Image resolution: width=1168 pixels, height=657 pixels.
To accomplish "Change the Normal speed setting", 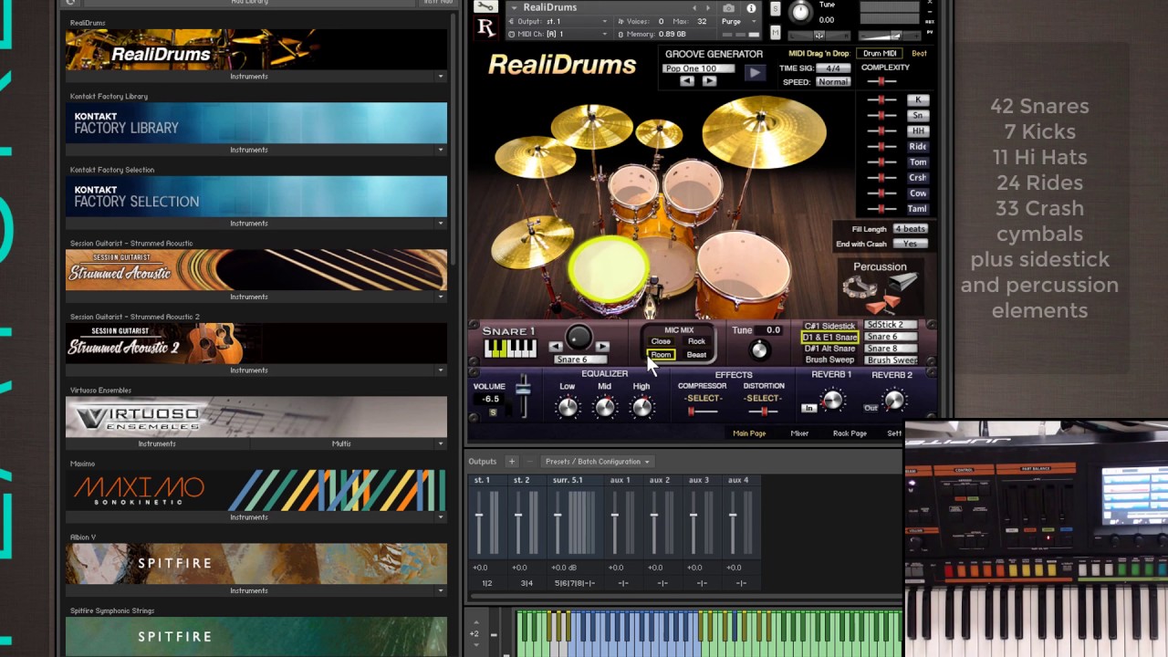I will [x=833, y=82].
